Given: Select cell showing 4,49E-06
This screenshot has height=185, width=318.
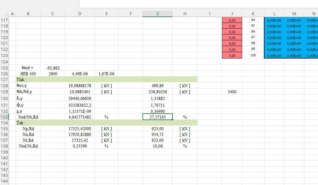Looking at the screenshot, I should 80,74.
